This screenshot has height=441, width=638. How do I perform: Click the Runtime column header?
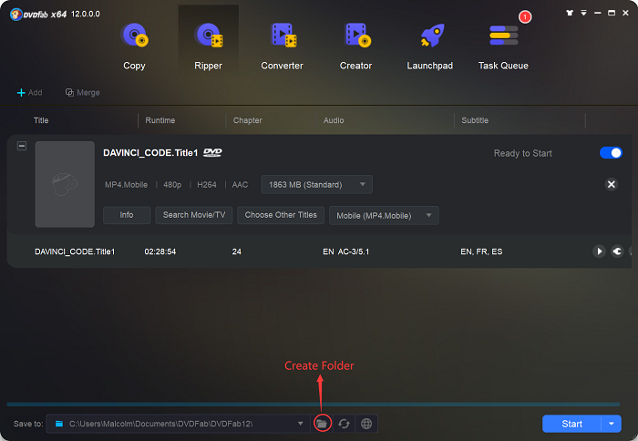click(160, 120)
